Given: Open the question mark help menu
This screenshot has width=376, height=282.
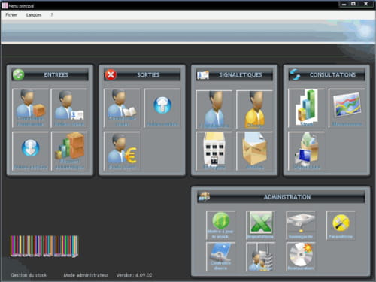Looking at the screenshot, I should 52,15.
